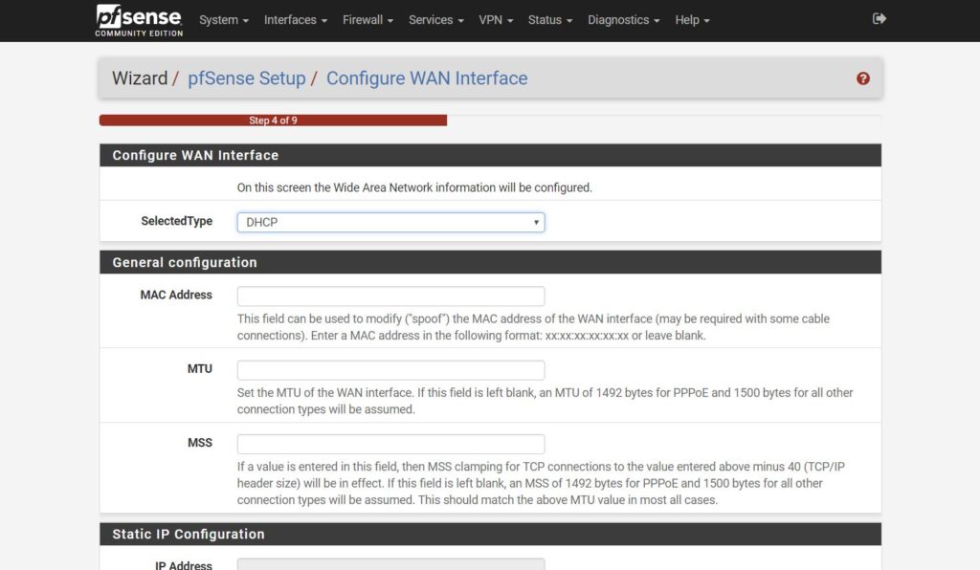Click the pfSense Community Edition logo

tap(139, 21)
